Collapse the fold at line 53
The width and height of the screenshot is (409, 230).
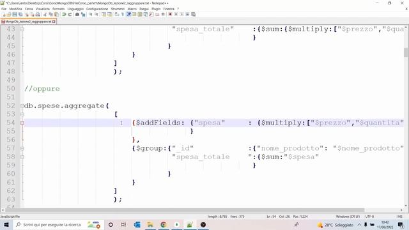tap(22, 114)
